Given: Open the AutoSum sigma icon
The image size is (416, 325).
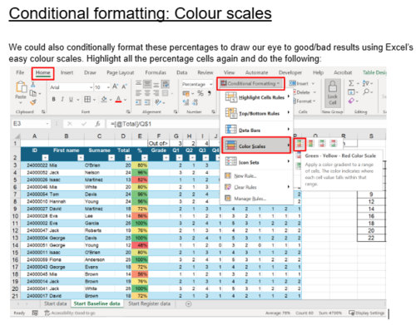Looking at the screenshot, I should 351,83.
